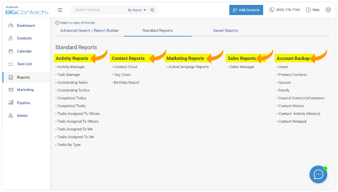The height and width of the screenshot is (192, 338).
Task: Open Todo Assigned To Others report
Action: click(x=78, y=121)
